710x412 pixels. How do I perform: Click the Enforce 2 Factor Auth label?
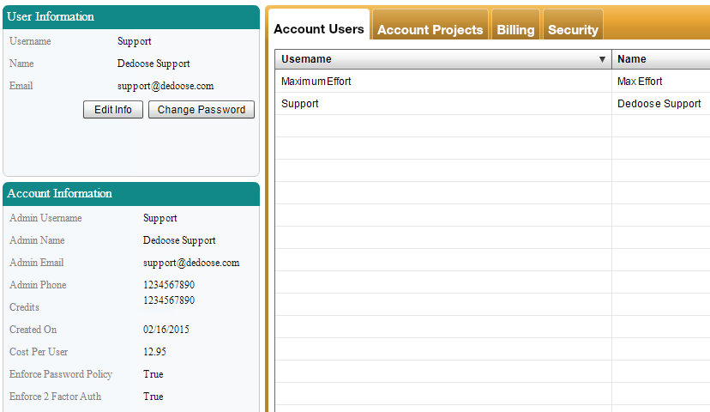point(55,397)
